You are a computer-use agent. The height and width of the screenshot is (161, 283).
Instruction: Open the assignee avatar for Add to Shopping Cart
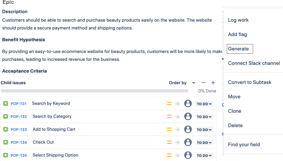coord(188,129)
